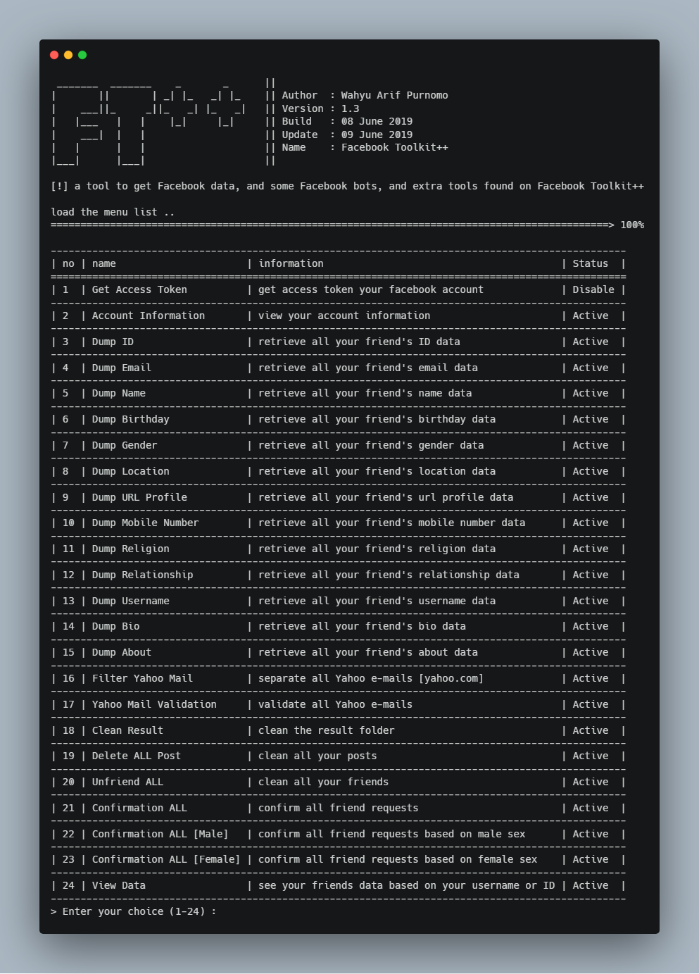The width and height of the screenshot is (699, 974).
Task: Click the 'no' column header
Action: [x=68, y=263]
